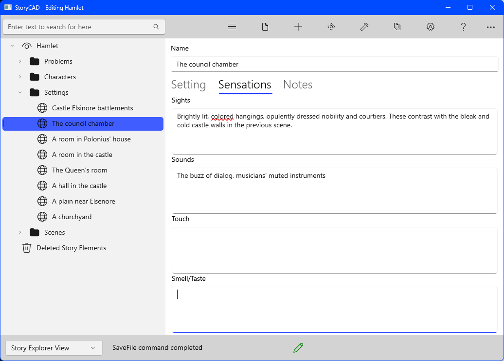
Task: Switch to the Notes tab
Action: pos(298,85)
